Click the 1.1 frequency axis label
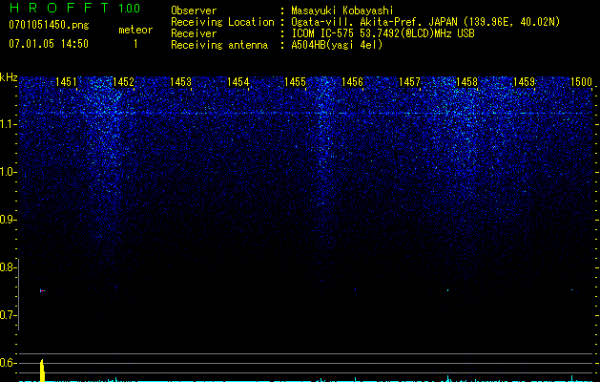 pyautogui.click(x=8, y=124)
